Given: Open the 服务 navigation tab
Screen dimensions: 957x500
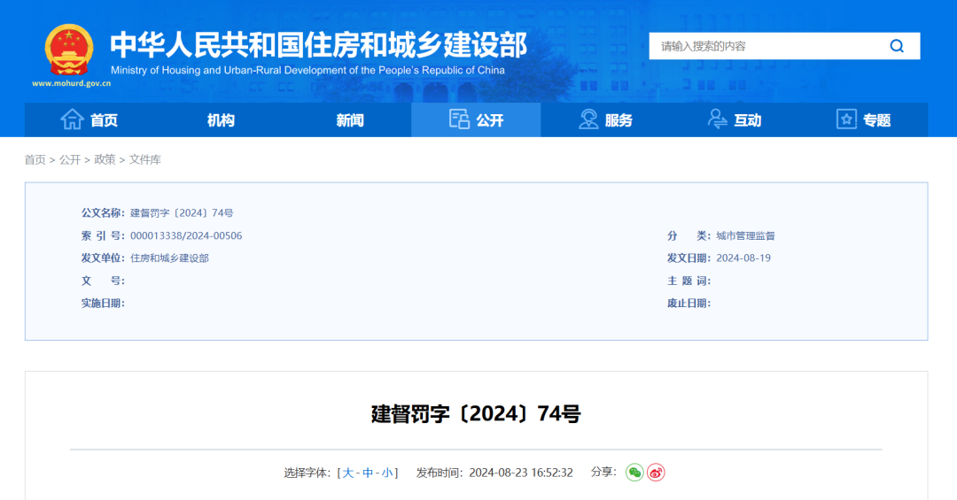Looking at the screenshot, I should (x=605, y=119).
